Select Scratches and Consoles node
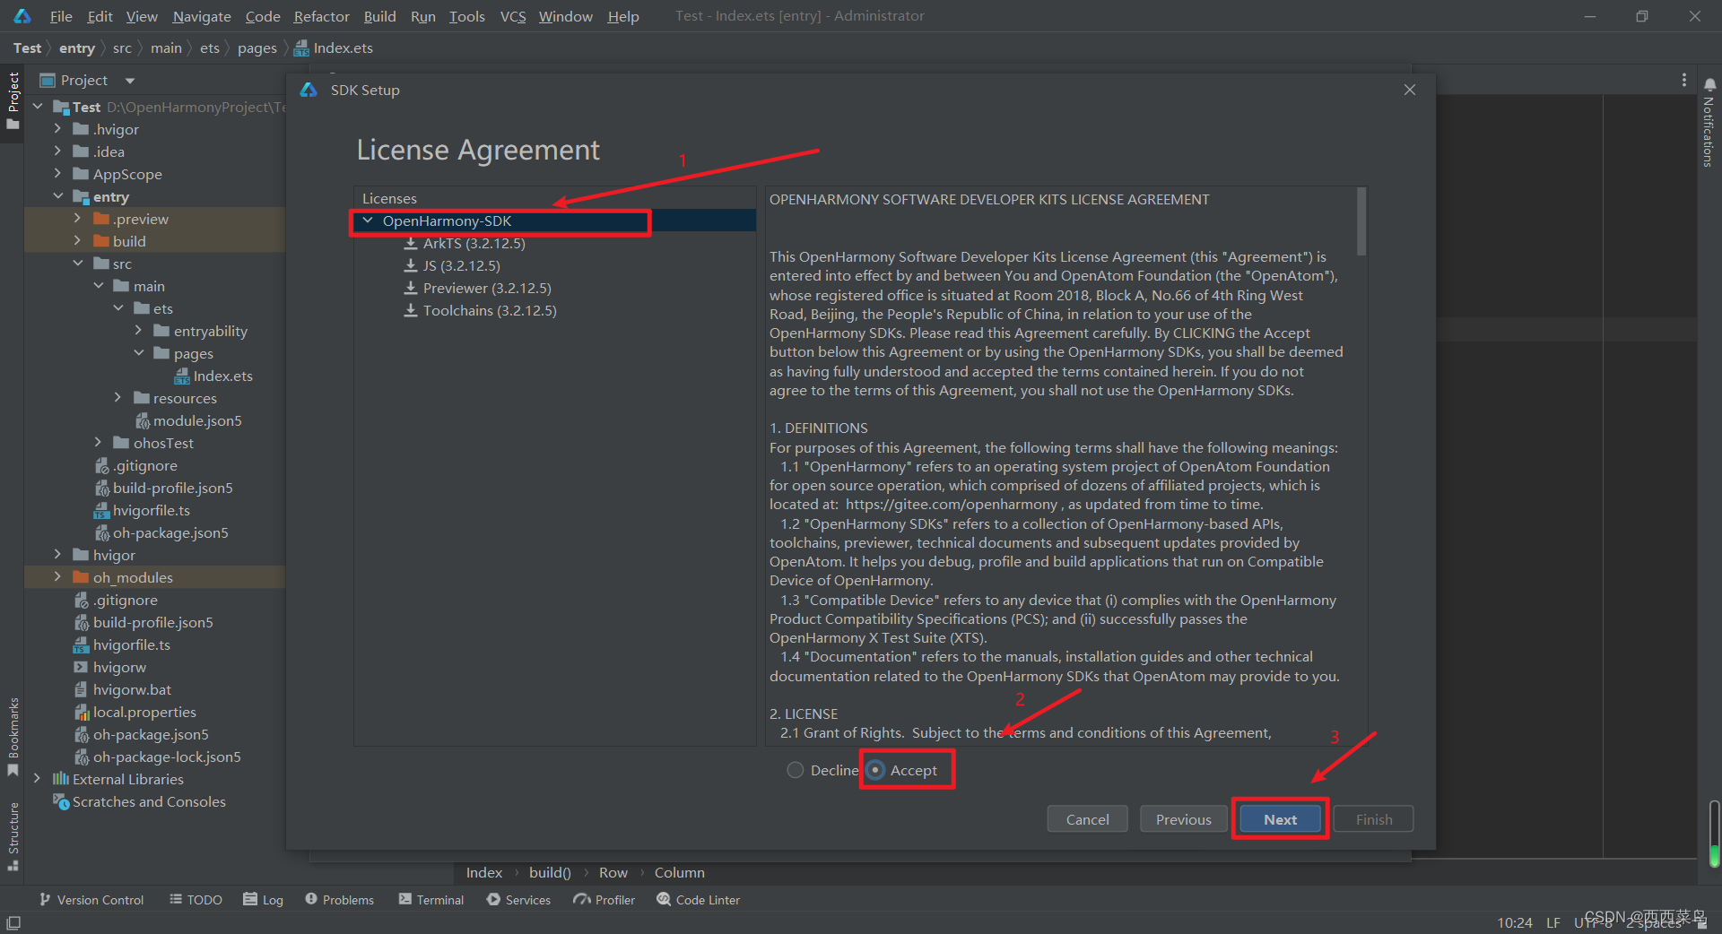The image size is (1722, 934). (149, 801)
